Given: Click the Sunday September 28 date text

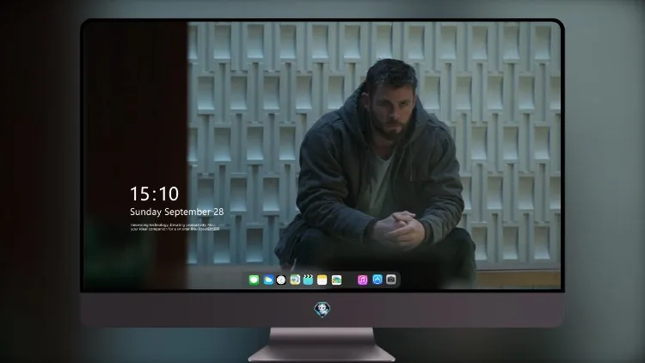Looking at the screenshot, I should click(177, 212).
